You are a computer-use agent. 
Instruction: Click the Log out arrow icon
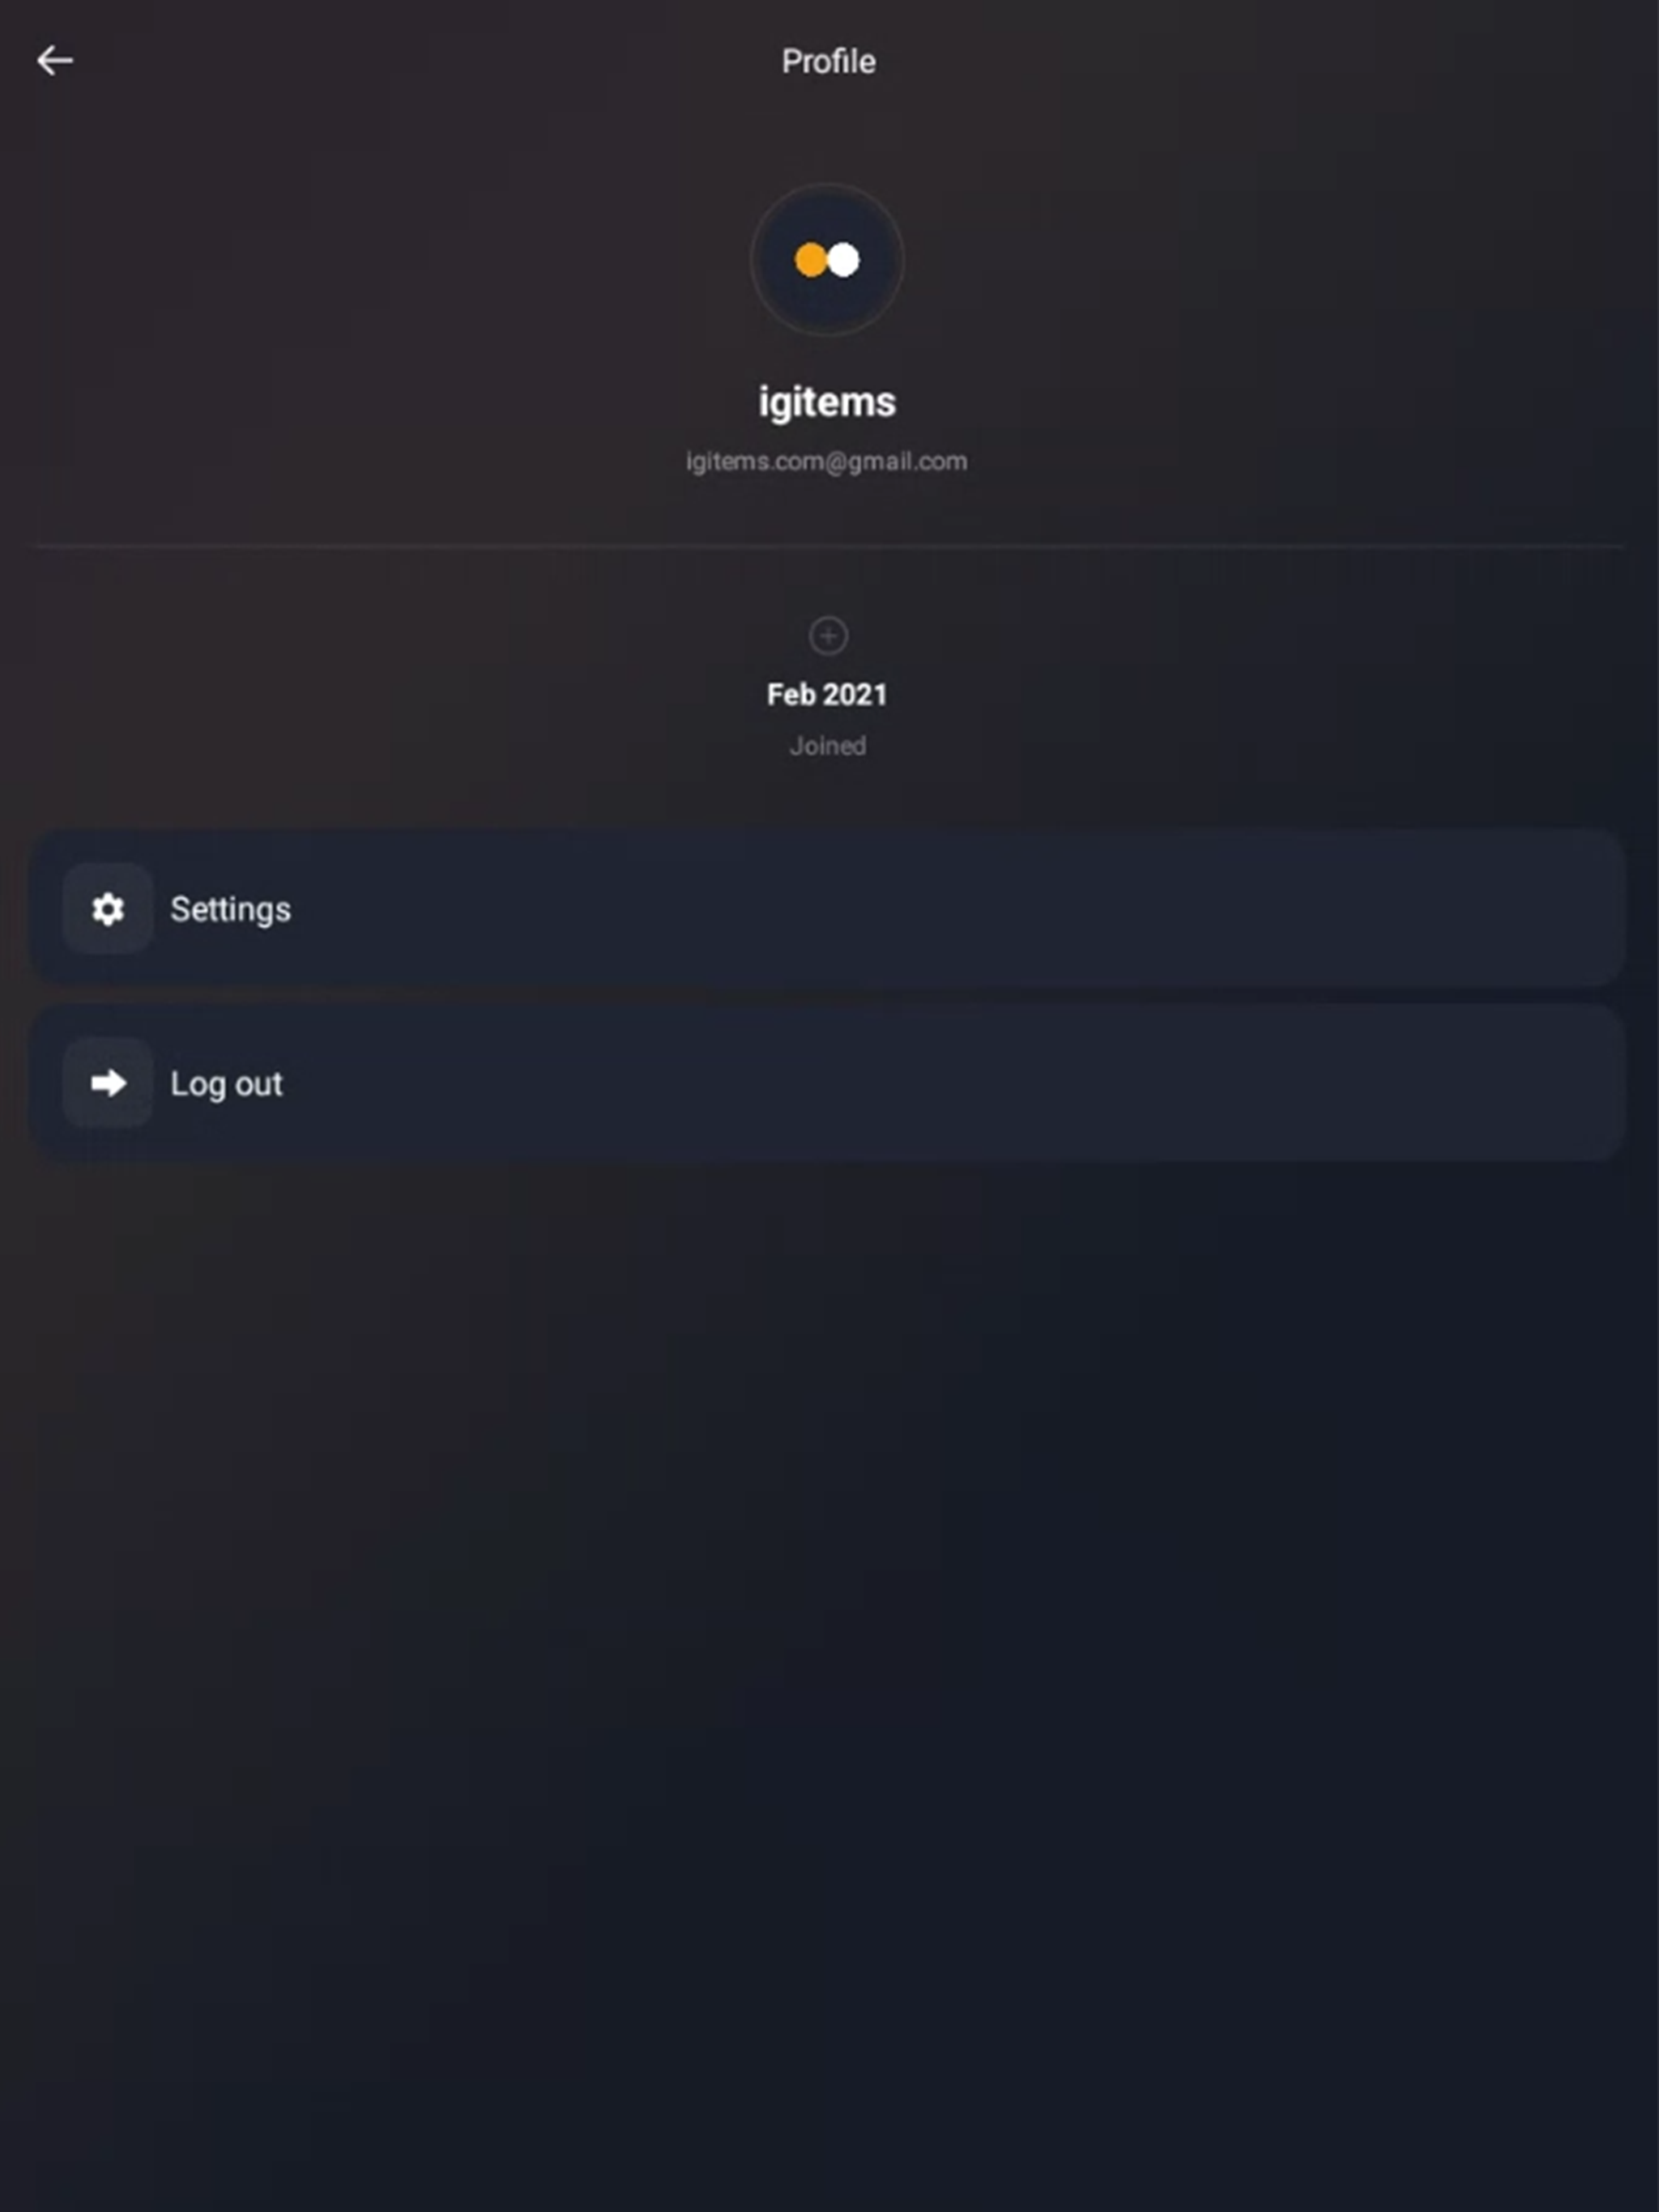108,1083
